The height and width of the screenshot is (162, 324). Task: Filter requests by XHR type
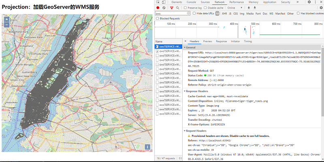pos(224,13)
